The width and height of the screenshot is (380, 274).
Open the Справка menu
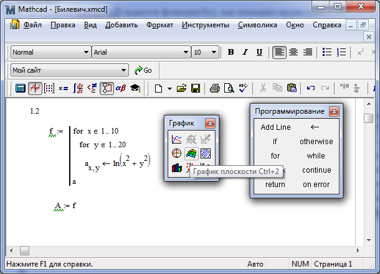(x=327, y=25)
